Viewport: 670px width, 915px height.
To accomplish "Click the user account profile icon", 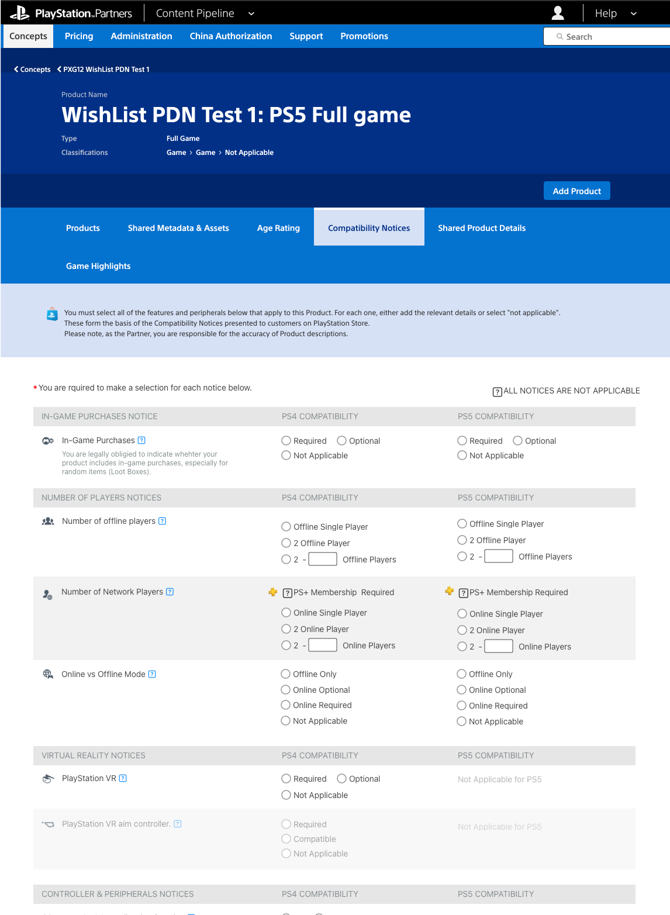I will coord(558,13).
